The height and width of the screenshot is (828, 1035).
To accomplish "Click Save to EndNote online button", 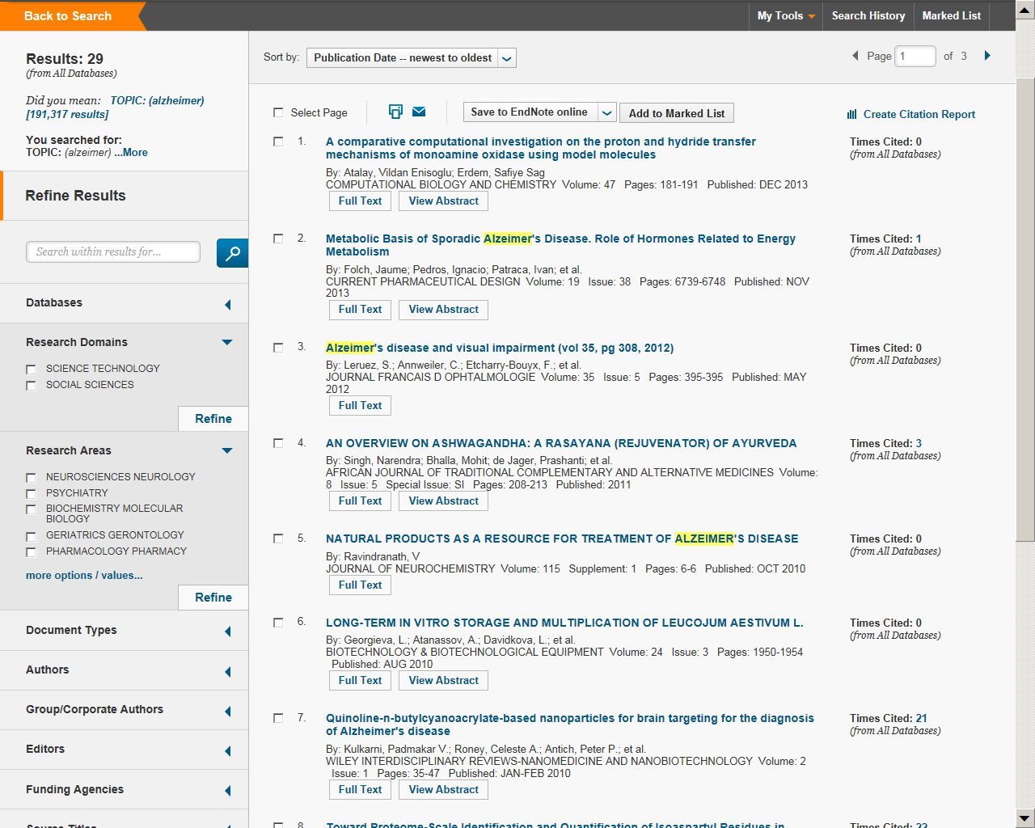I will tap(530, 112).
